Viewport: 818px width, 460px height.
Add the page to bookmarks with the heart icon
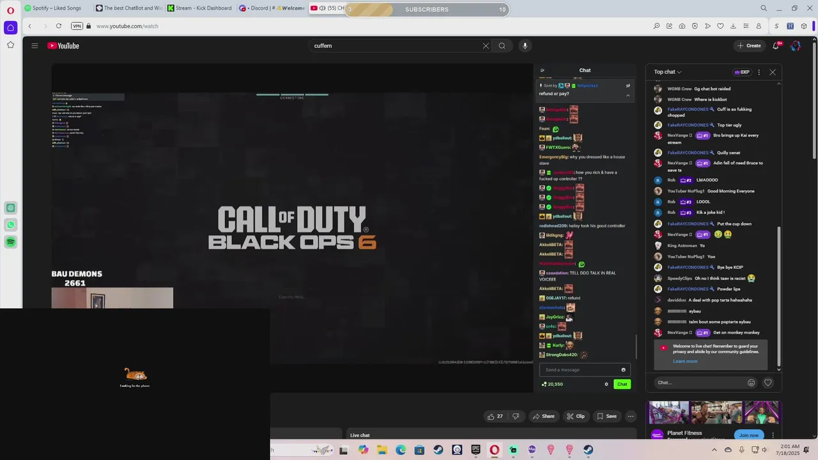pyautogui.click(x=720, y=26)
